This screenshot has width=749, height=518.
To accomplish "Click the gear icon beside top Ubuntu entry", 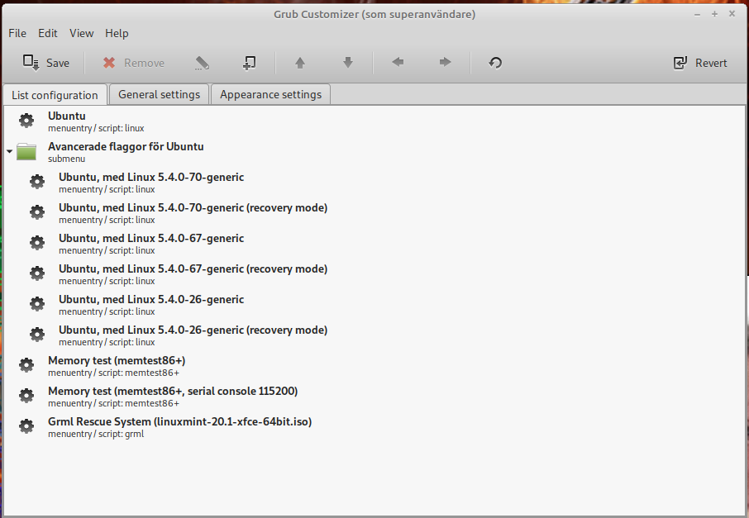I will coord(26,121).
